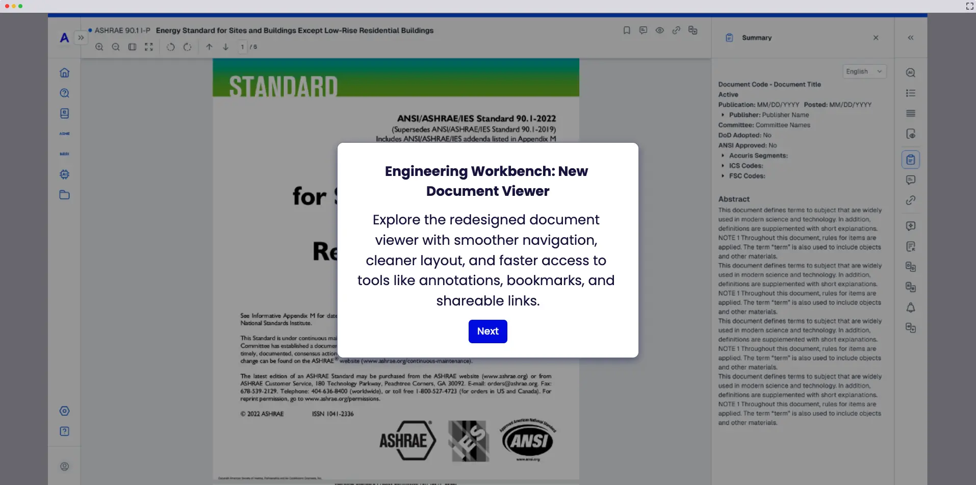Open the bell alerts icon in right toolbar
976x485 pixels.
[x=911, y=308]
